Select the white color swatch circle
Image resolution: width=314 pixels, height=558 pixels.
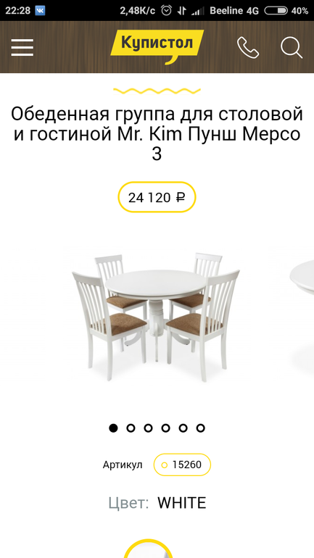148,549
